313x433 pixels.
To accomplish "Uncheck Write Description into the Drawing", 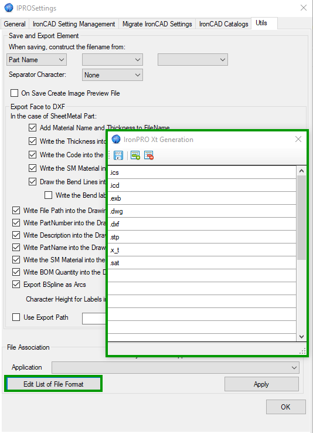I will pos(16,235).
